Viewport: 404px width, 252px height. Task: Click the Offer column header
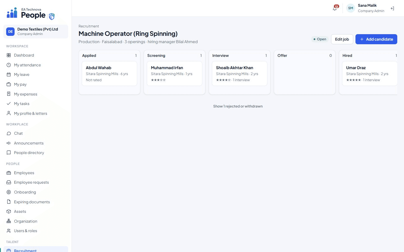(305, 55)
